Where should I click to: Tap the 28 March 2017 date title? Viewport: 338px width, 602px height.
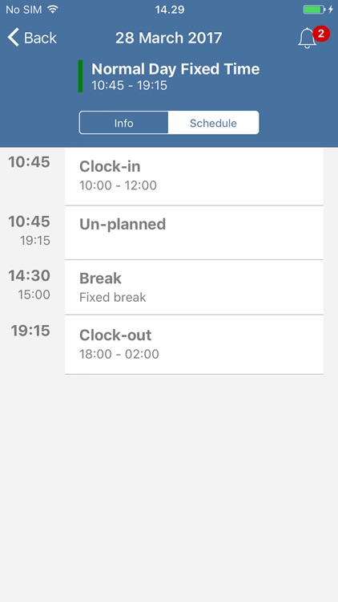tap(169, 38)
